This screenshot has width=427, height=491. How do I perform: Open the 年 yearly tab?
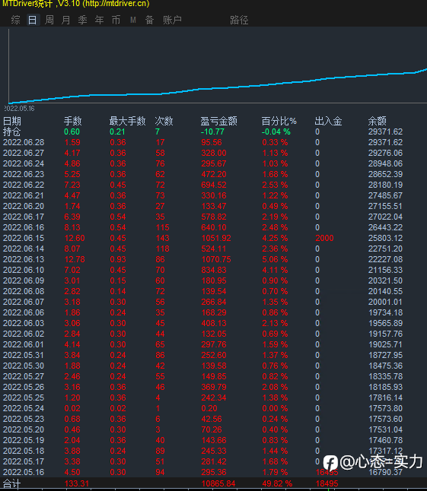coord(100,20)
